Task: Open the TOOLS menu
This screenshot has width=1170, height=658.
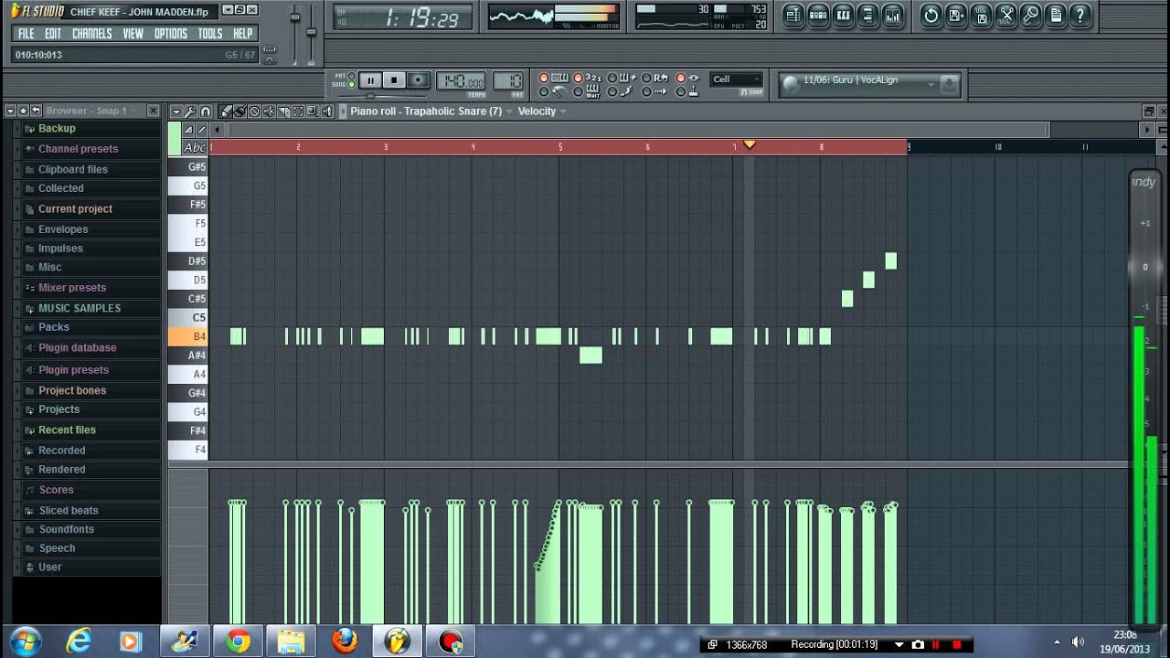Action: click(x=210, y=34)
